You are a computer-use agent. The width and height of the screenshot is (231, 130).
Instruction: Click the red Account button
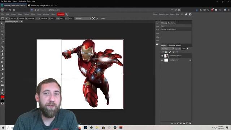[x=61, y=14]
